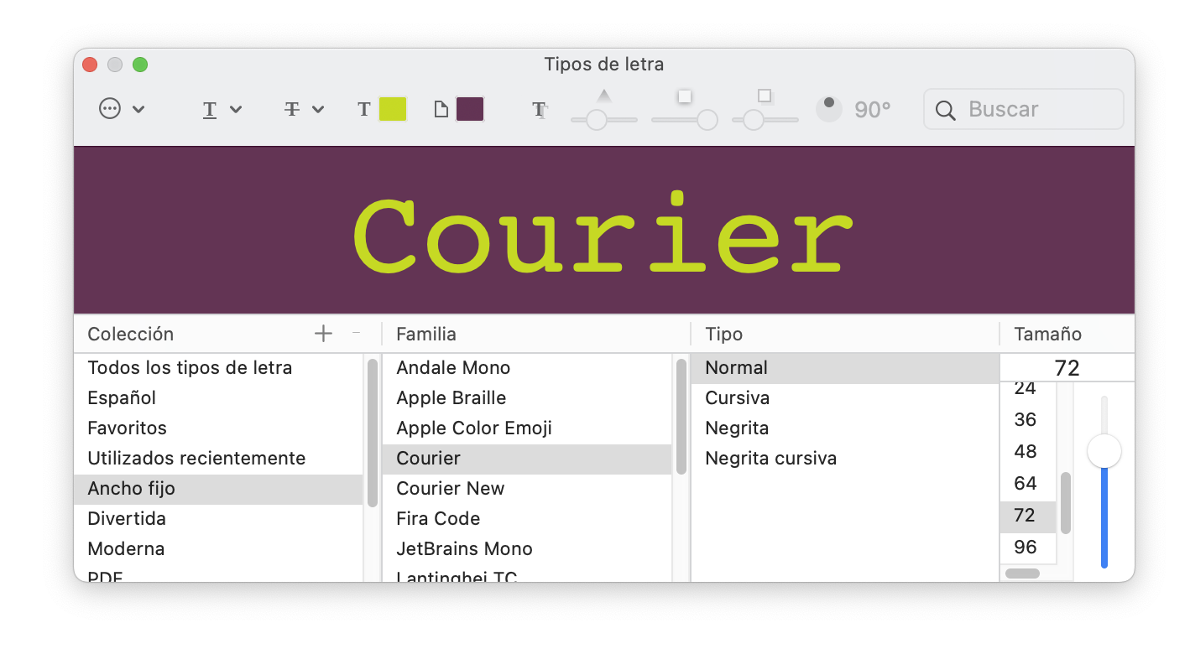Pick size 36 in the size list
Image resolution: width=1190 pixels, height=654 pixels.
pos(1028,419)
